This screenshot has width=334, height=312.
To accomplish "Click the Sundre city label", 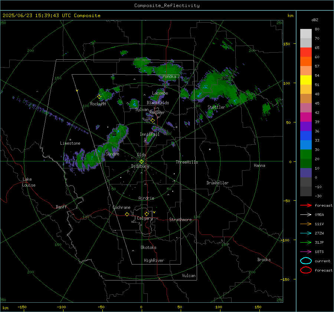I will 112,154.
